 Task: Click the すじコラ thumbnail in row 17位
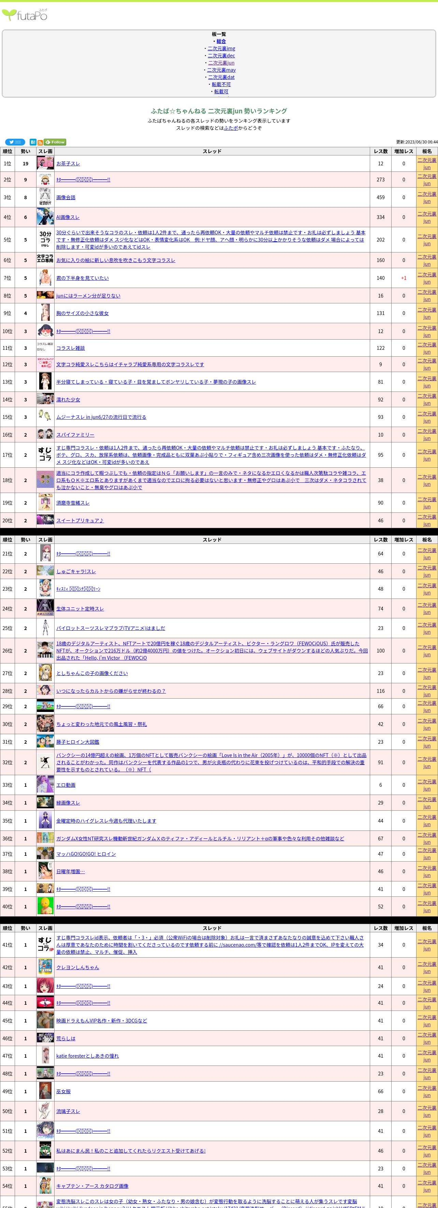pos(45,455)
